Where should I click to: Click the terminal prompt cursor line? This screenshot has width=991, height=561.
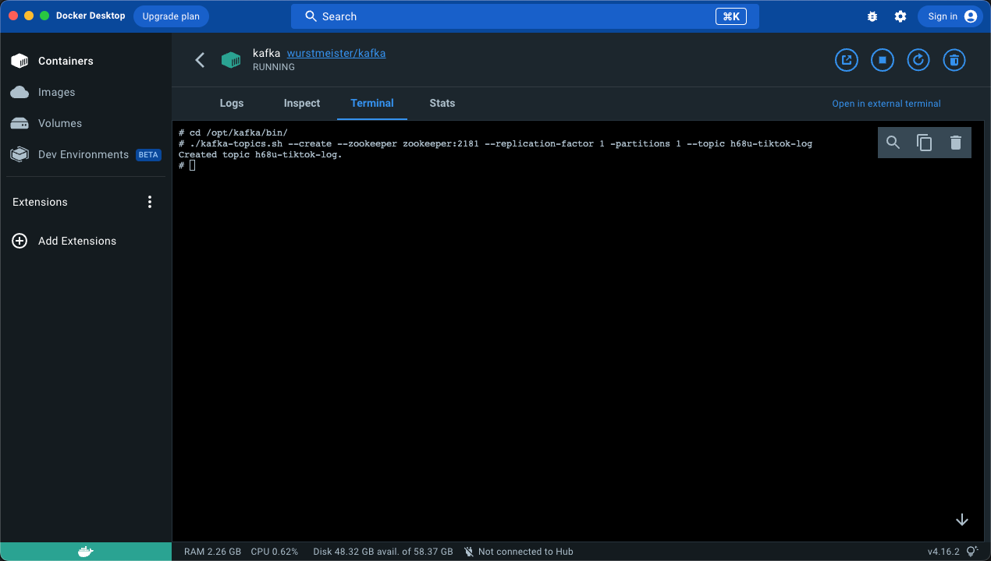(187, 165)
